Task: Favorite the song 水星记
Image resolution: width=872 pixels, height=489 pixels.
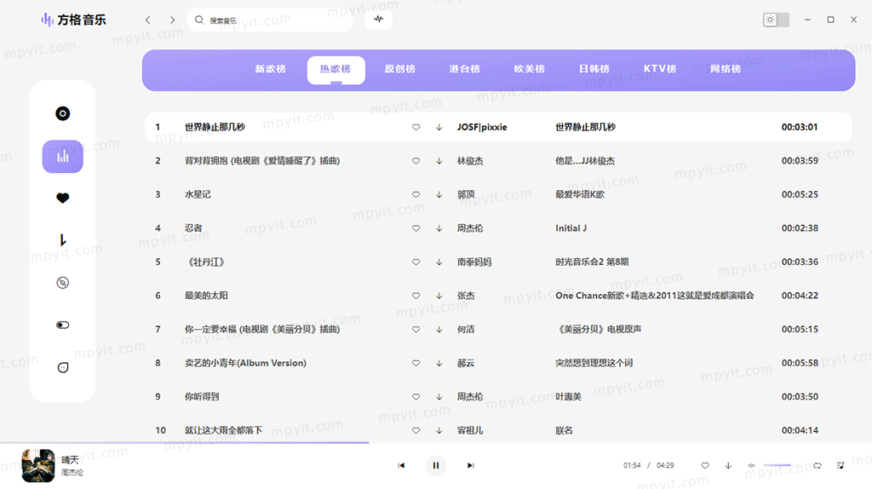Action: [x=416, y=195]
